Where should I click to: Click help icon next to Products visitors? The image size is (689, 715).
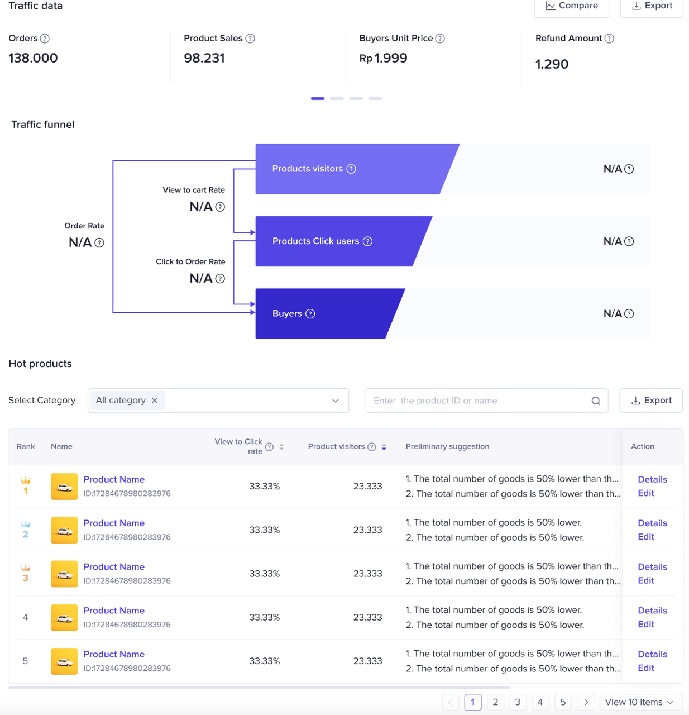351,169
